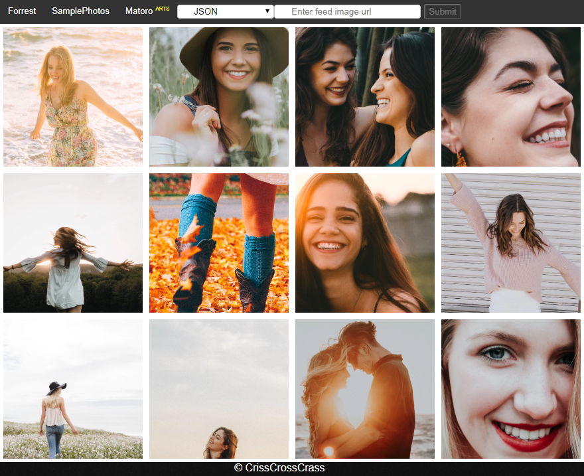Open the Matoro ARTS nav link
Viewport: 584px width, 476px height.
tap(147, 11)
